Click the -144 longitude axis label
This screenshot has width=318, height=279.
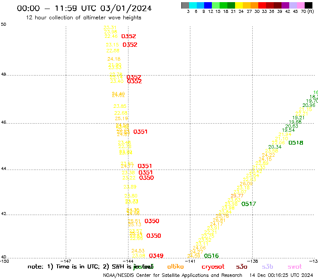128,261
